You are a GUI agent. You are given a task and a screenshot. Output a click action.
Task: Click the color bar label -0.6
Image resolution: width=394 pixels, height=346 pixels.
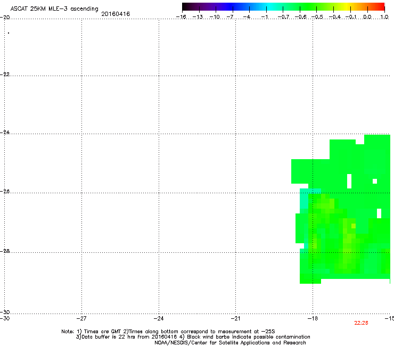[x=300, y=17]
